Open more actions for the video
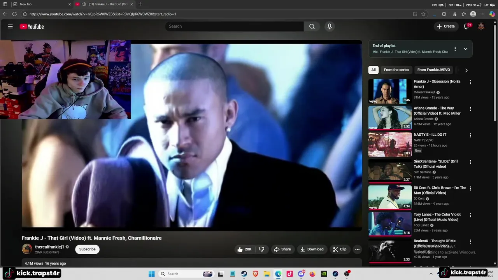This screenshot has width=498, height=280. click(357, 249)
